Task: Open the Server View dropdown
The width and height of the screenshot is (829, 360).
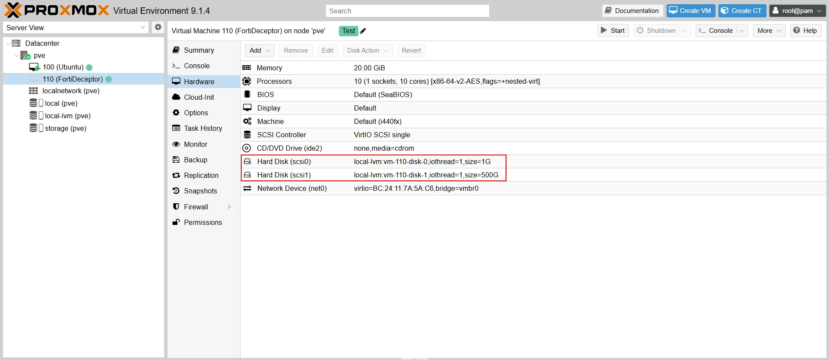Action: (x=142, y=27)
